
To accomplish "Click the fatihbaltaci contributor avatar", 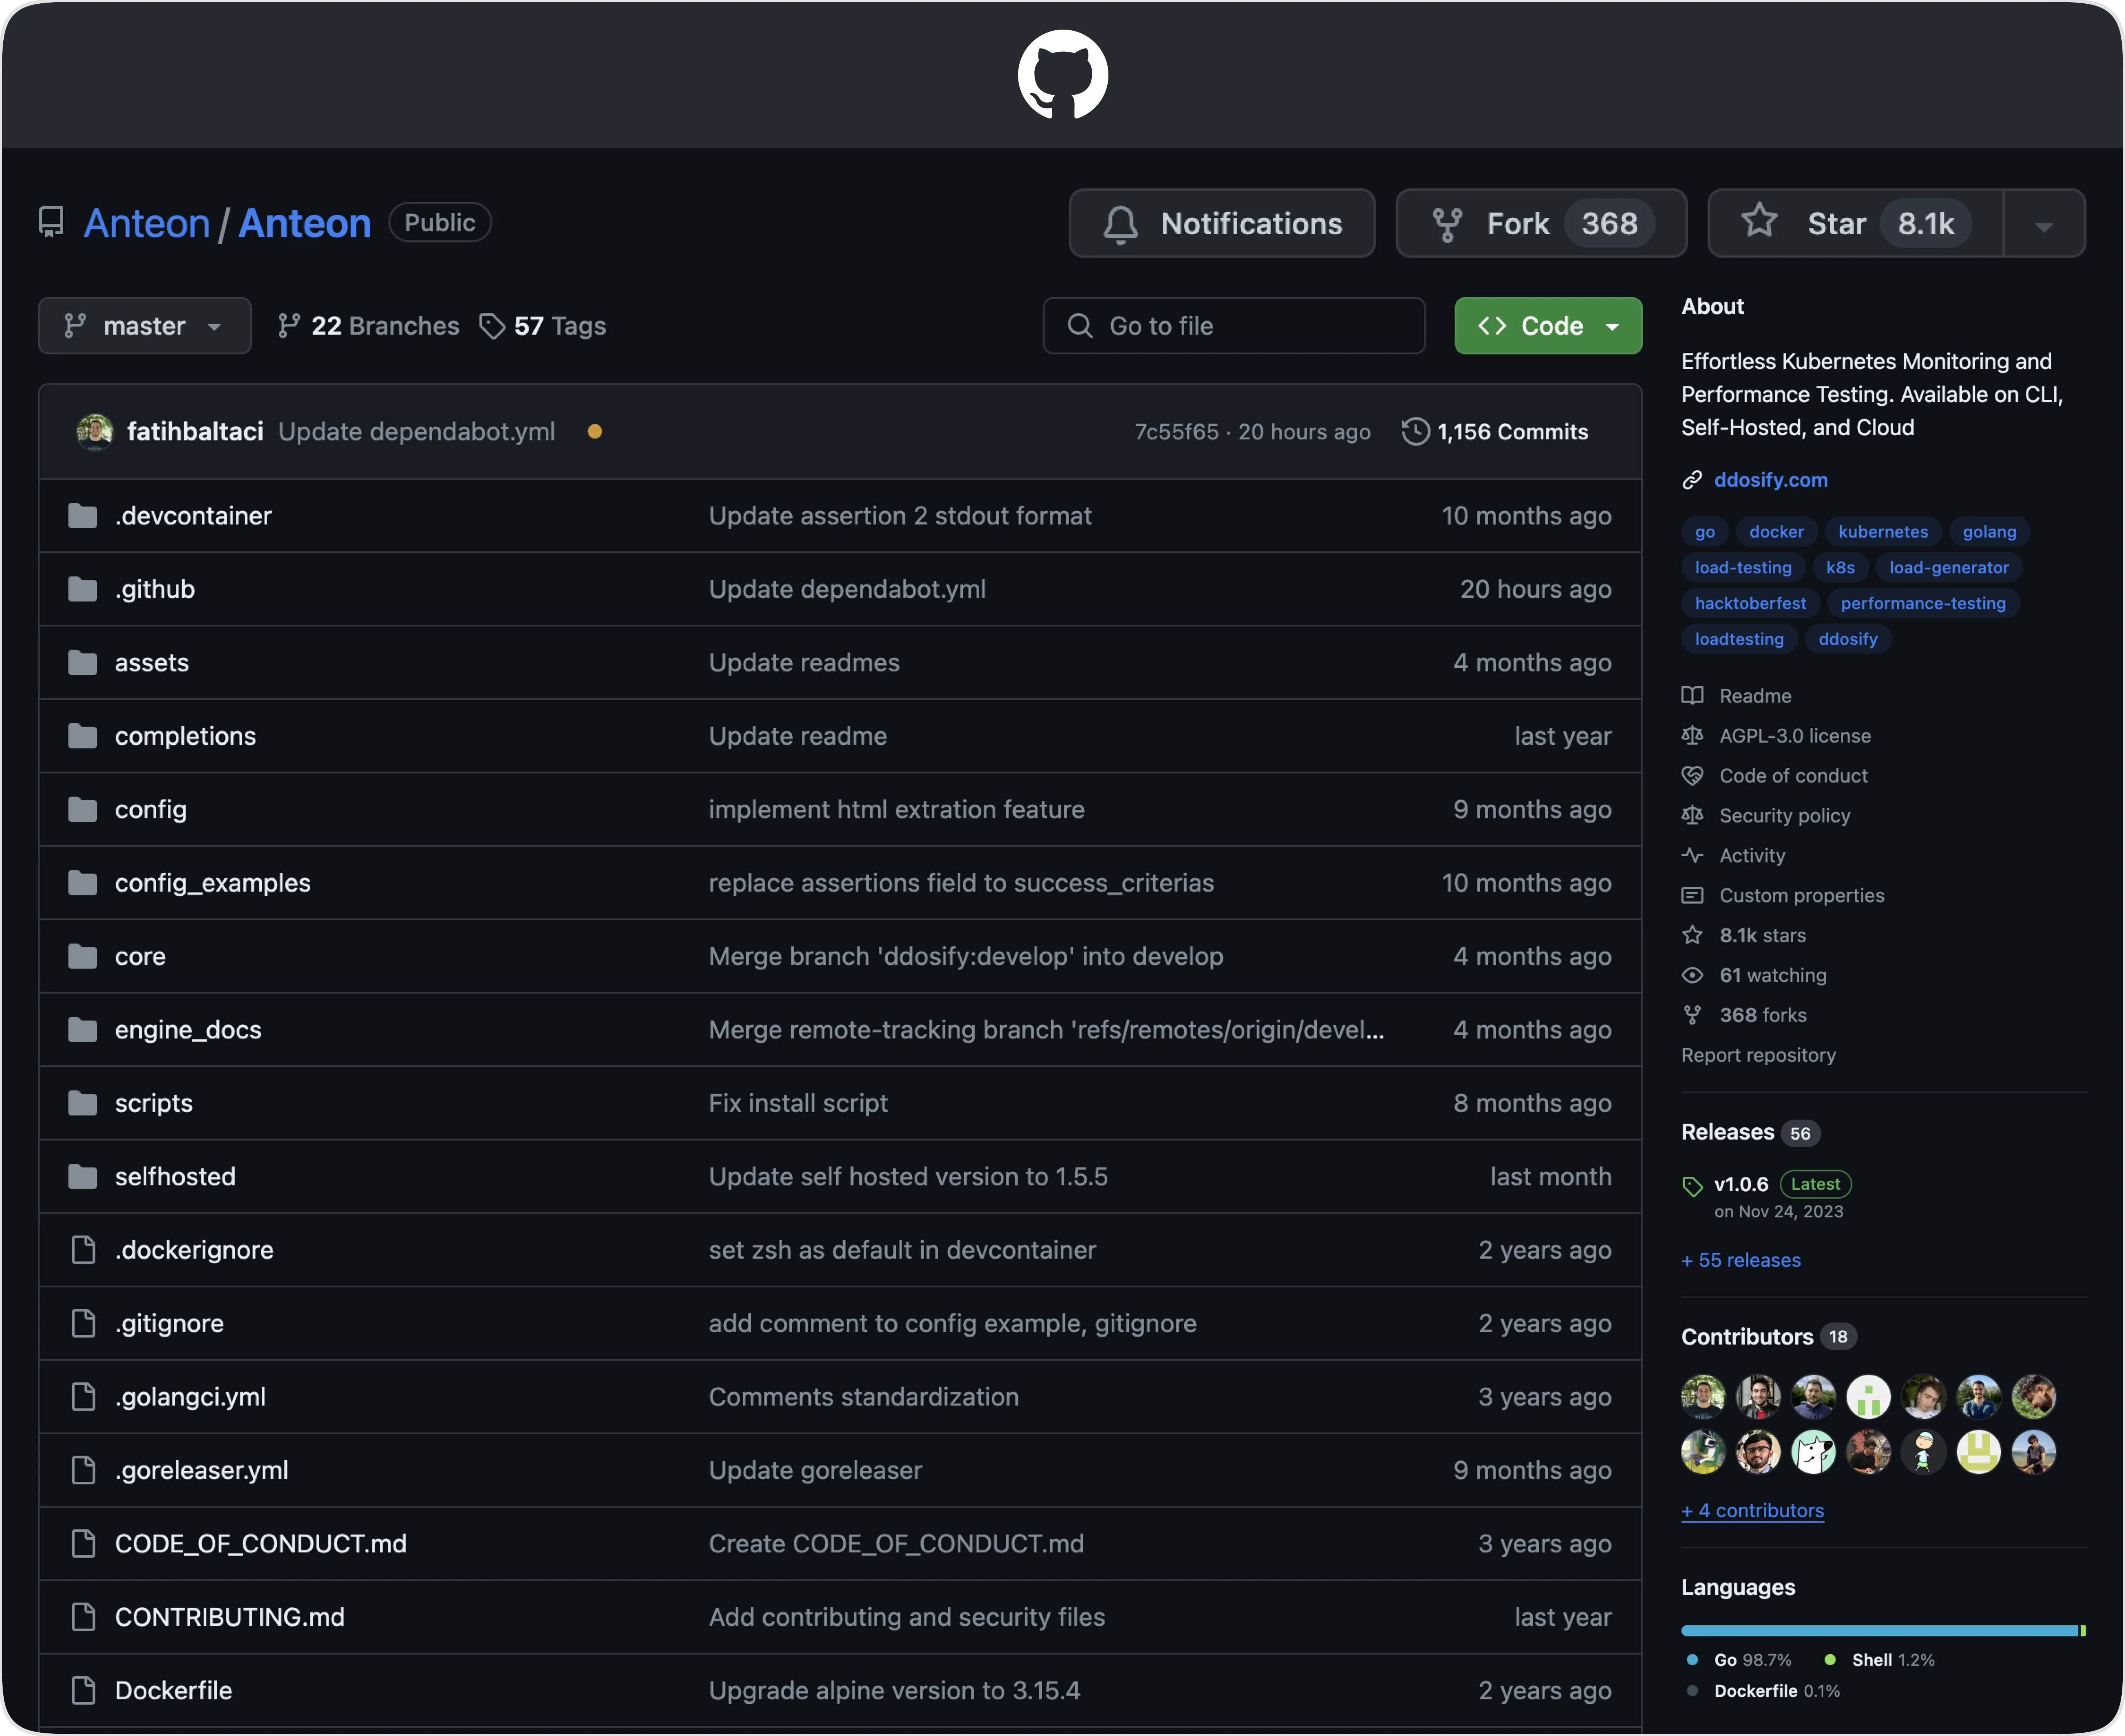I will coord(1703,1395).
